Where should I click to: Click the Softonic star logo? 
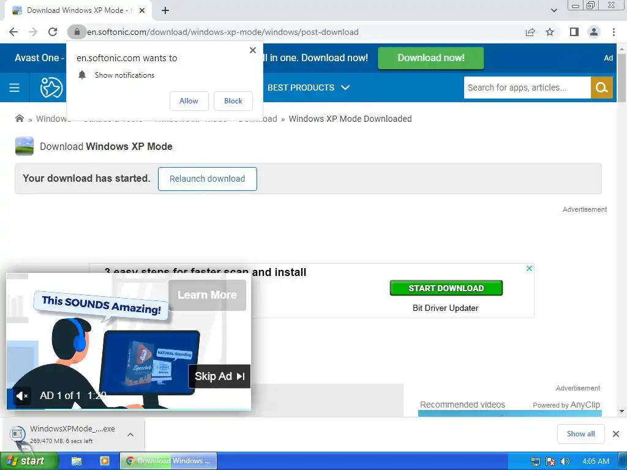[x=51, y=88]
